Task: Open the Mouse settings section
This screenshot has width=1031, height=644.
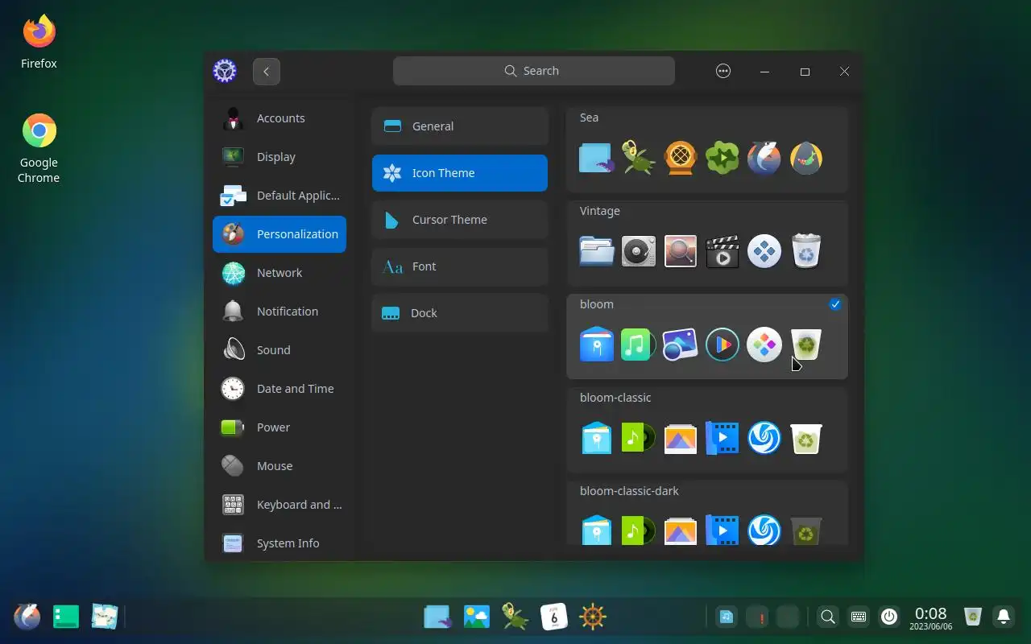Action: (279, 466)
